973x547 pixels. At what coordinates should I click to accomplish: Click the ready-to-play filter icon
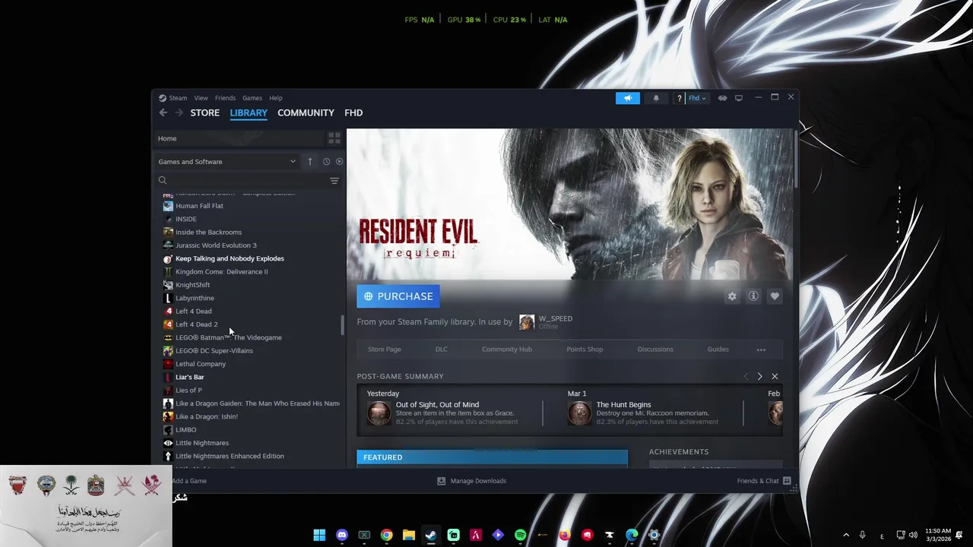[x=339, y=161]
